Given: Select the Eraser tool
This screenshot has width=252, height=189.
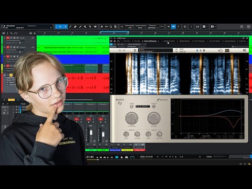Looking at the screenshot, I should point(75,27).
